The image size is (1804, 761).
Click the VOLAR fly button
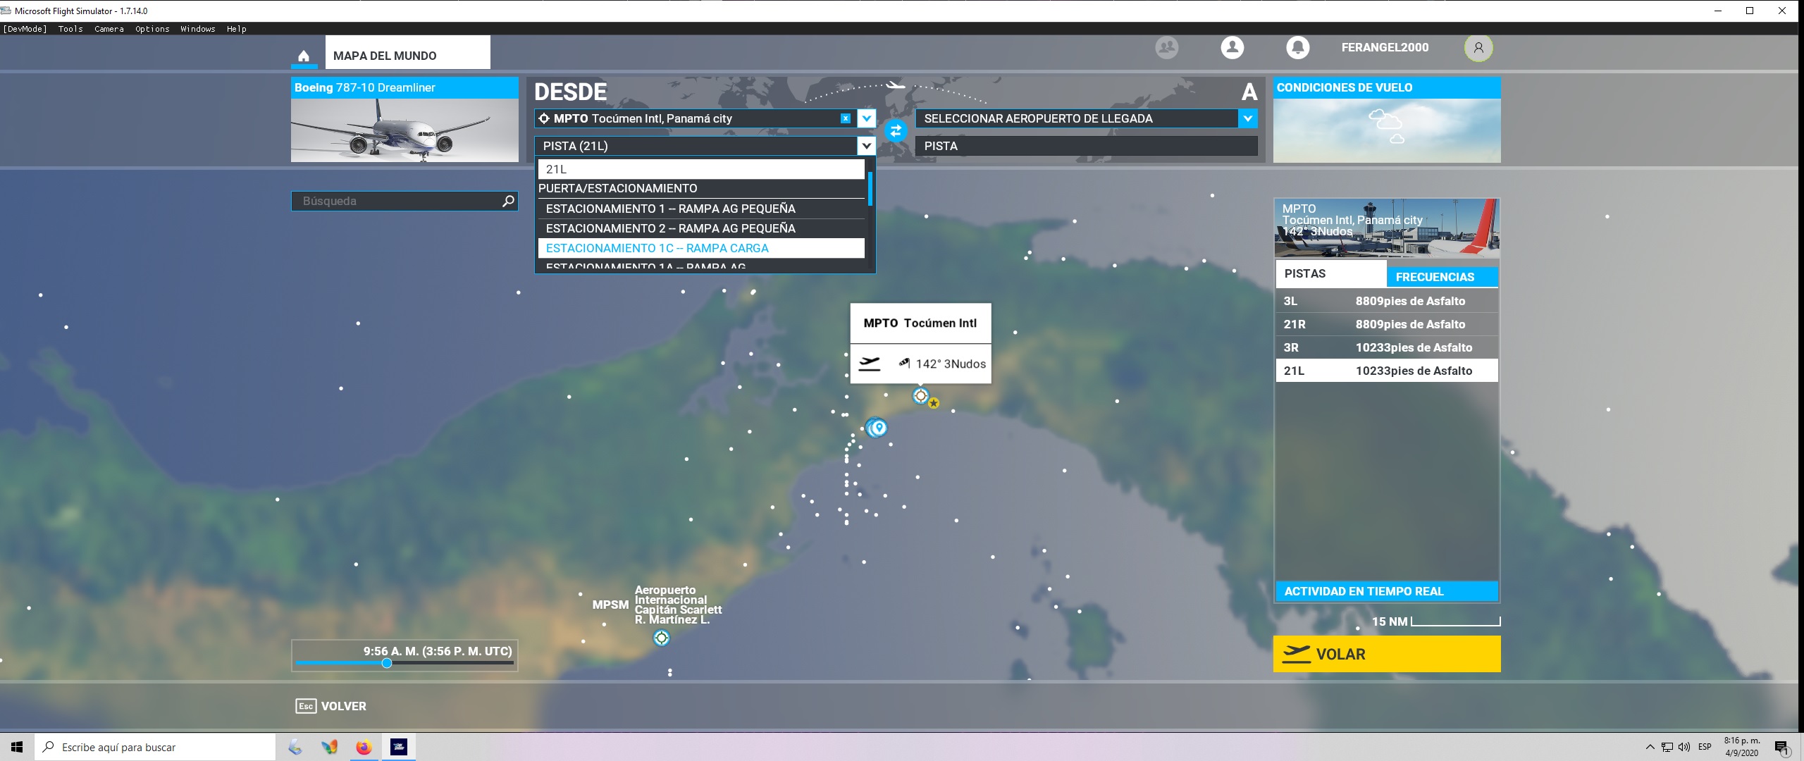tap(1387, 654)
